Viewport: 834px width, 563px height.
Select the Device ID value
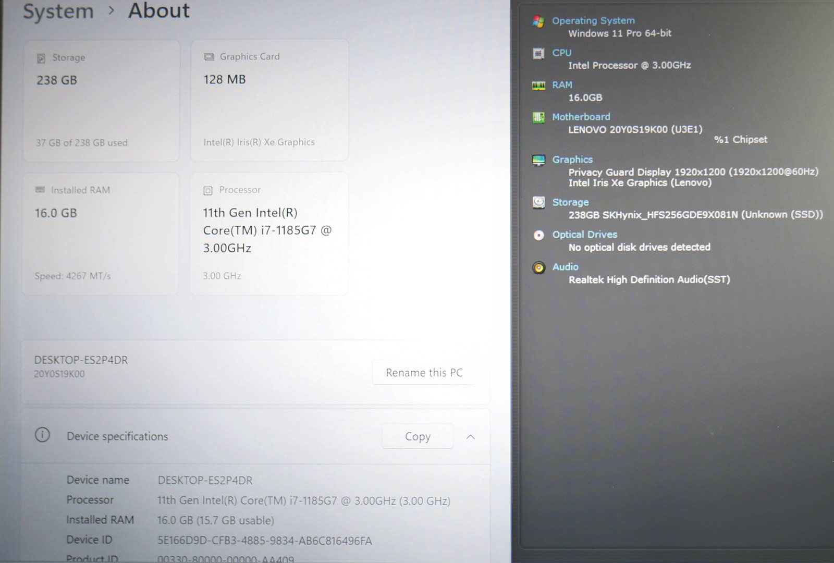click(x=265, y=541)
